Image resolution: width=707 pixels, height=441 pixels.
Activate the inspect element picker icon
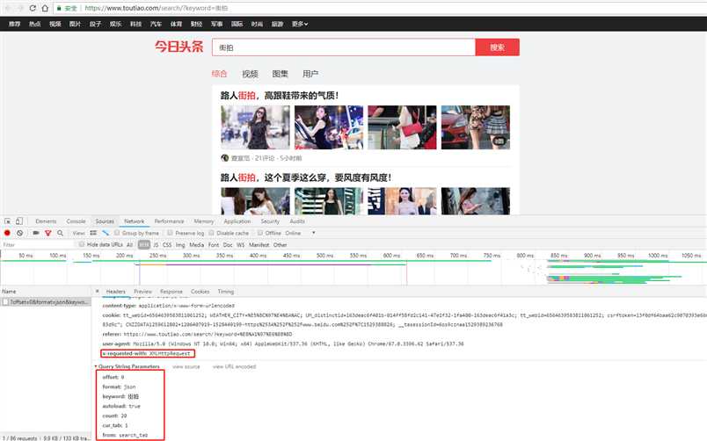(x=8, y=221)
